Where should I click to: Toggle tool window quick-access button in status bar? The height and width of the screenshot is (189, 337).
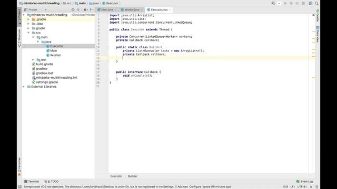[20, 187]
